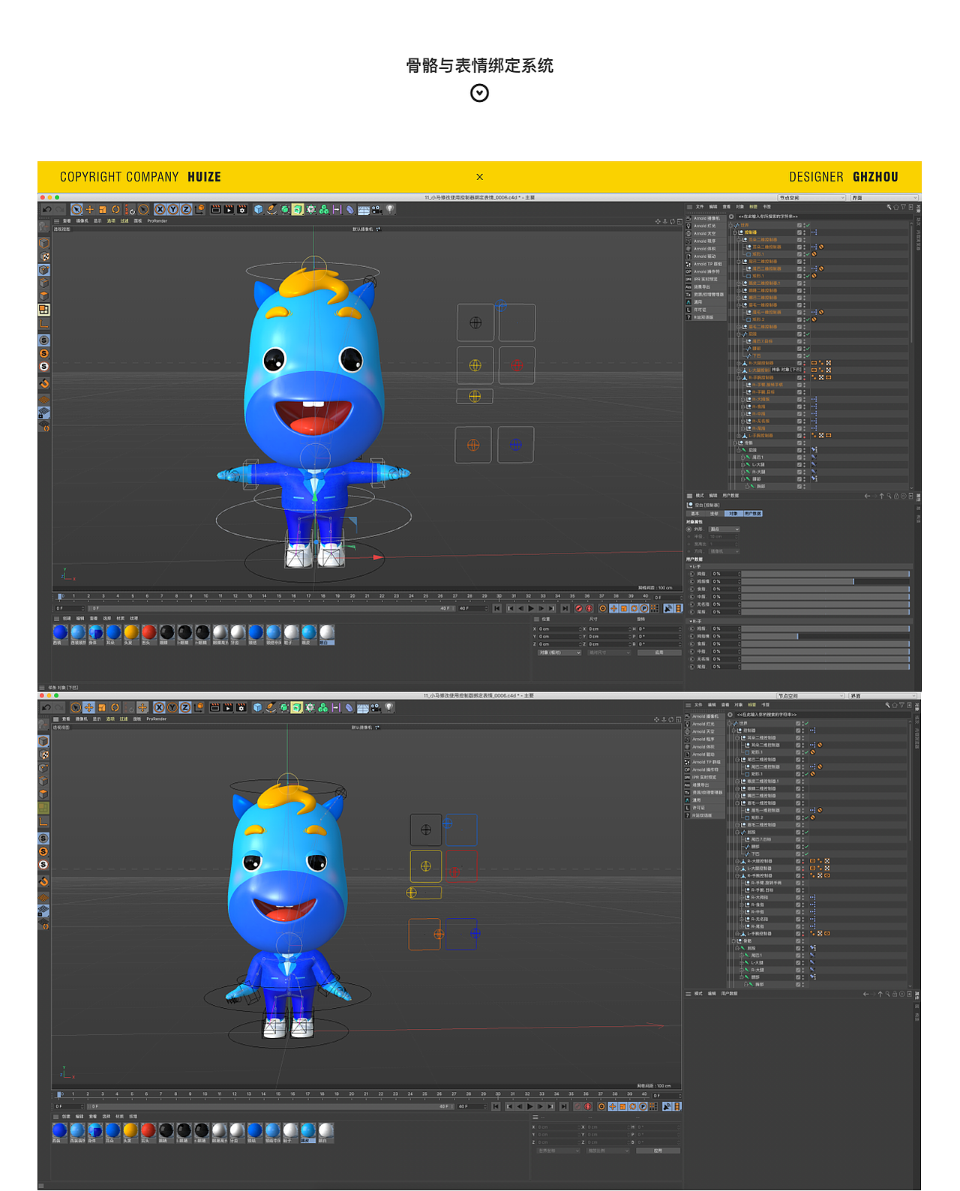The height and width of the screenshot is (1191, 960).
Task: Adjust the L-手 拇指侧 slider, upper window
Action: 825,581
